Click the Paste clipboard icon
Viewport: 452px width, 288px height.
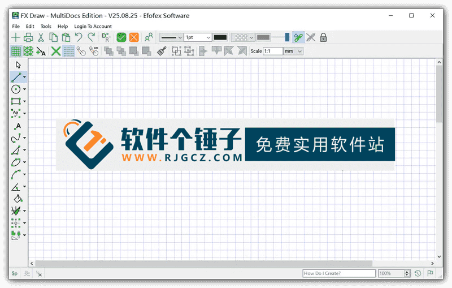click(x=66, y=37)
